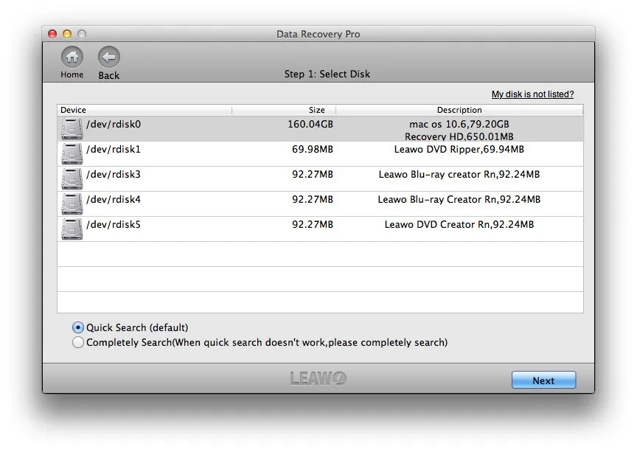Image resolution: width=637 pixels, height=452 pixels.
Task: Select the /dev/rdisk0 drive icon
Action: coord(72,128)
